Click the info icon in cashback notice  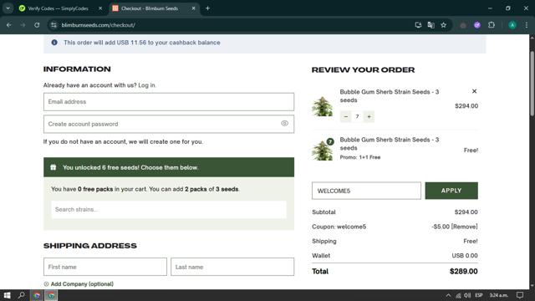54,43
